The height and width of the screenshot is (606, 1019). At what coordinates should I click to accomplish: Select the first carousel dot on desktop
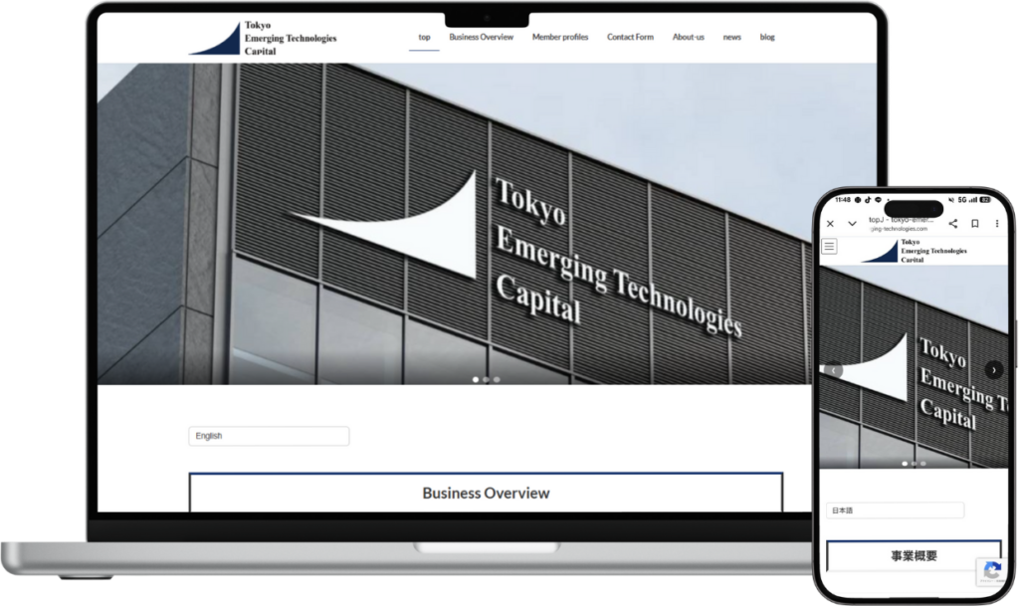(475, 379)
